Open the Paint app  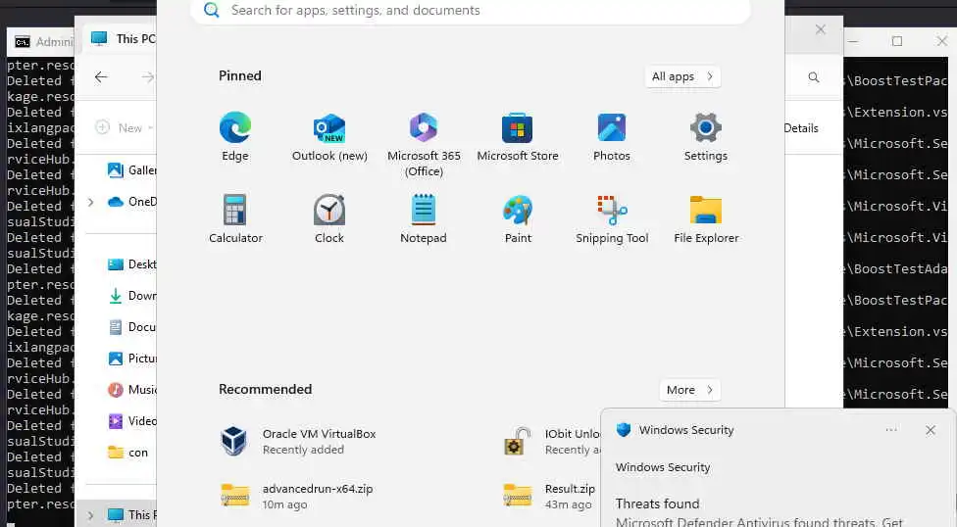pos(518,219)
